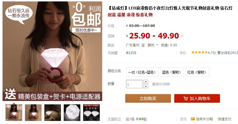Screen dimensions: 238x124
Task: Click the credit card icon beside 信用卡分期
Action: [193, 119]
